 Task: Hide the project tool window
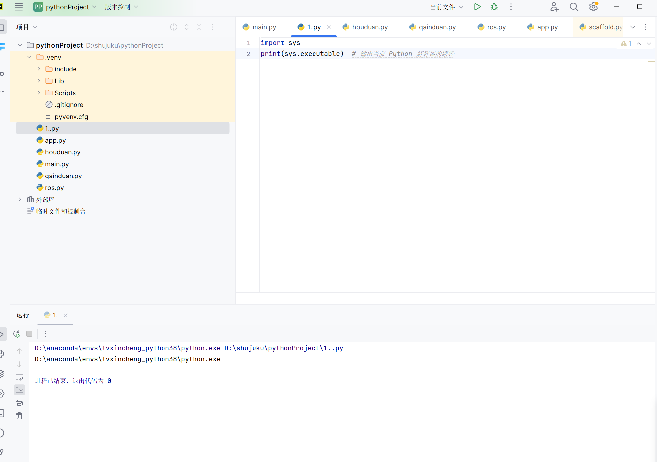(x=225, y=27)
